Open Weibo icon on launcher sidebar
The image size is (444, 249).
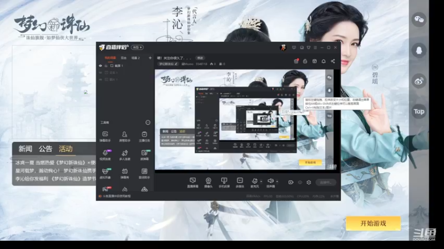pyautogui.click(x=419, y=81)
